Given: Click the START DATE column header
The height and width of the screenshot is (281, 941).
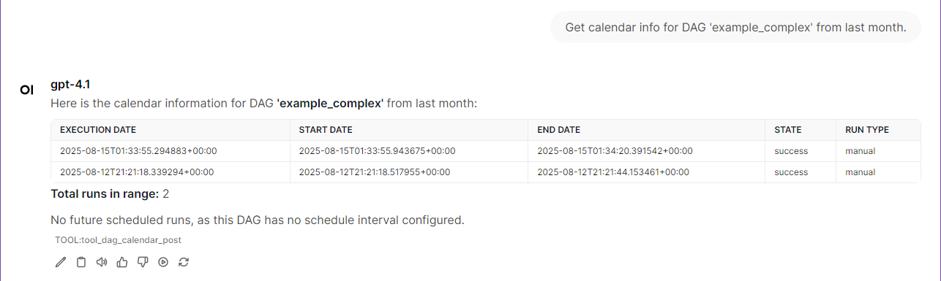Looking at the screenshot, I should (x=326, y=130).
